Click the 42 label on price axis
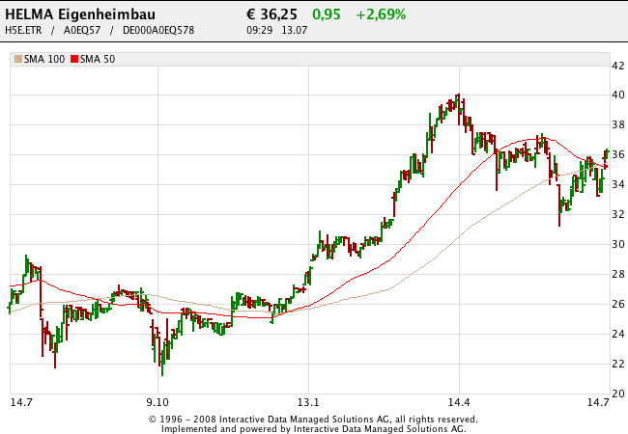The width and height of the screenshot is (628, 434). (615, 66)
